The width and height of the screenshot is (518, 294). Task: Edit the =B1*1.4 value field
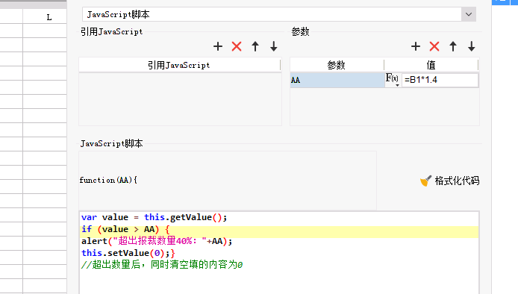440,80
